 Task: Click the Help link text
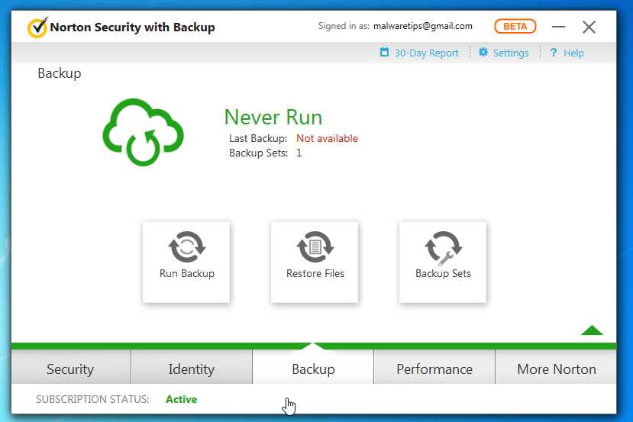(x=573, y=53)
